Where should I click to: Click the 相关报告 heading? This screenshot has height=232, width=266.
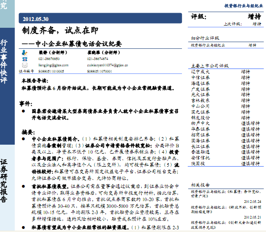pyautogui.click(x=200, y=185)
